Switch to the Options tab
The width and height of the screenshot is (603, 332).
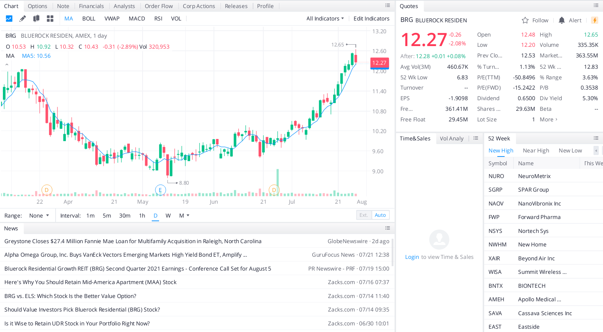tap(37, 6)
